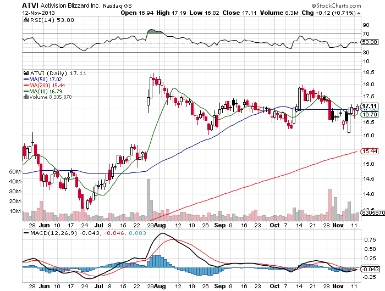Screen dimensions: 385x291
Task: Click the 12-Nov-2013 date label
Action: tap(38, 13)
